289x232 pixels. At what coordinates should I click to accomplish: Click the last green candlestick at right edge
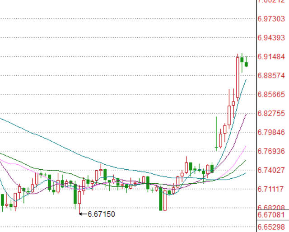[246, 64]
